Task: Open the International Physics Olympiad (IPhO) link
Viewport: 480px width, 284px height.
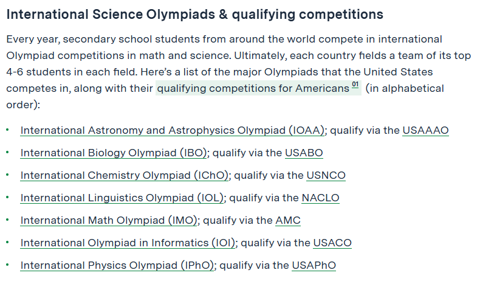Action: (117, 265)
